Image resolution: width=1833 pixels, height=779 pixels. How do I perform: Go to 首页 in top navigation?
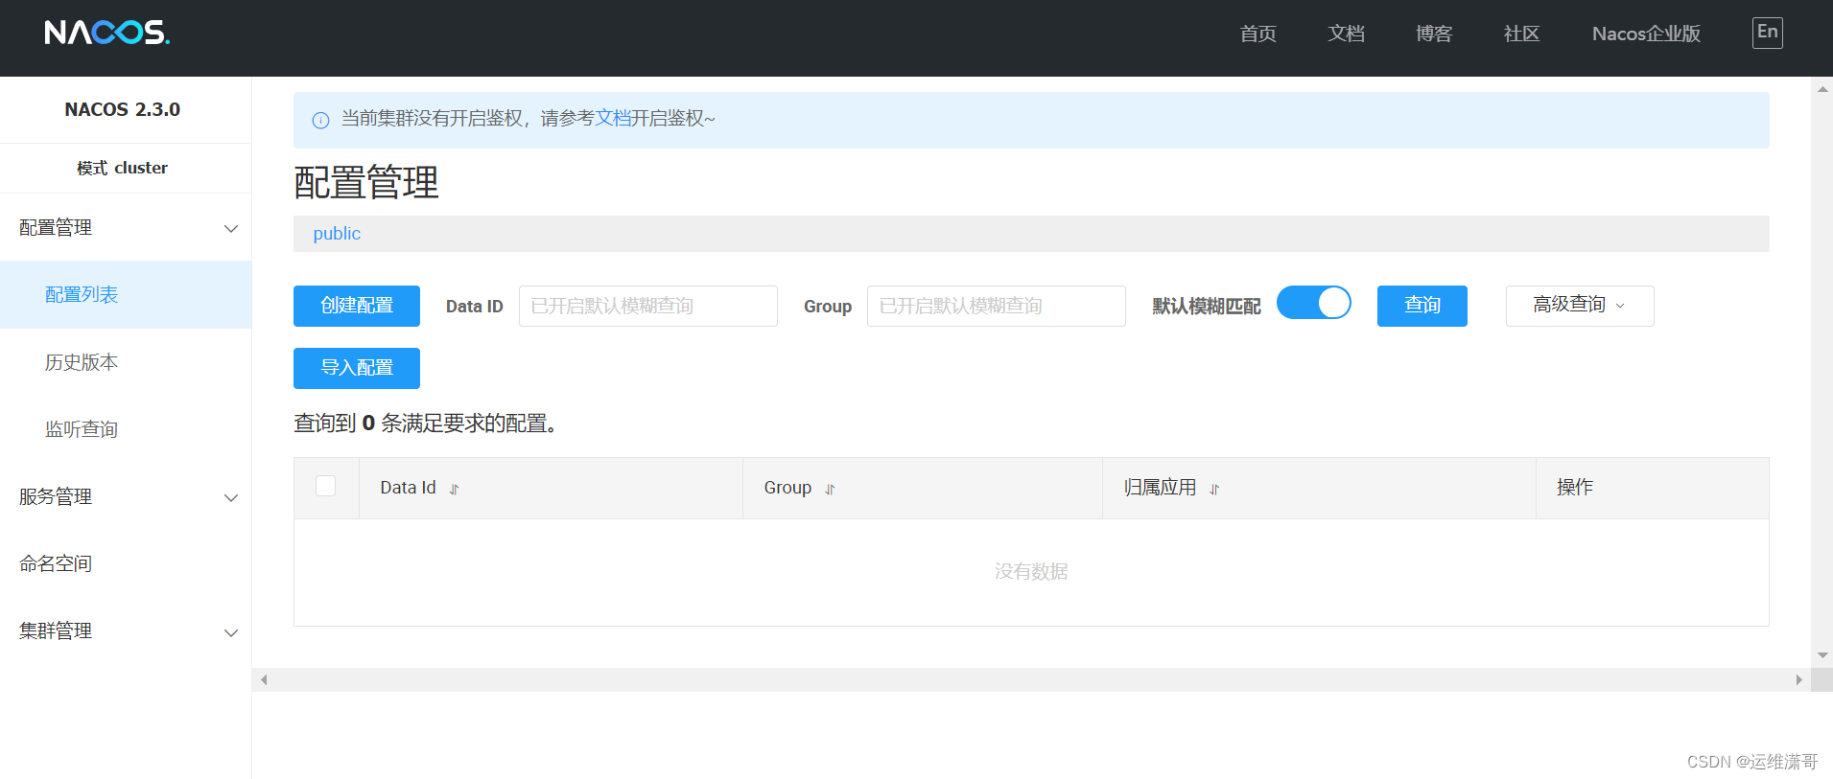(x=1257, y=34)
